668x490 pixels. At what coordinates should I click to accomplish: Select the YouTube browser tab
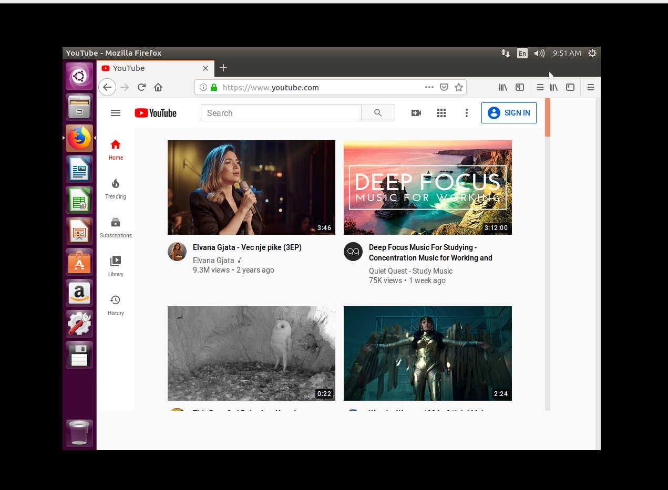(x=156, y=68)
